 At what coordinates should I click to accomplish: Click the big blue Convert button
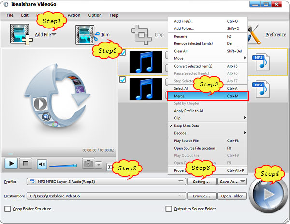267,194
